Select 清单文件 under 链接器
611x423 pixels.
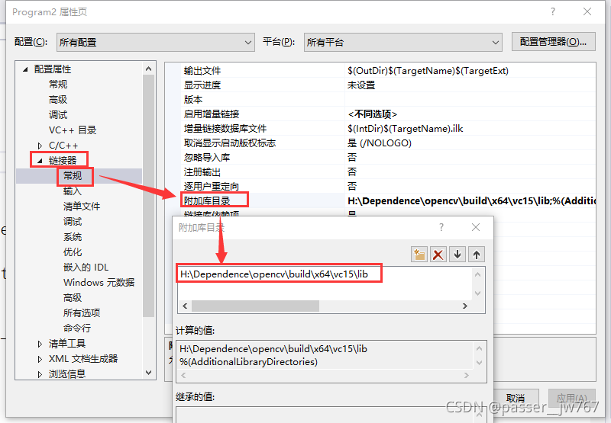click(x=82, y=206)
